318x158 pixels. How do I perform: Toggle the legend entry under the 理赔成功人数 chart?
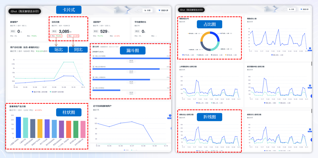277,55
